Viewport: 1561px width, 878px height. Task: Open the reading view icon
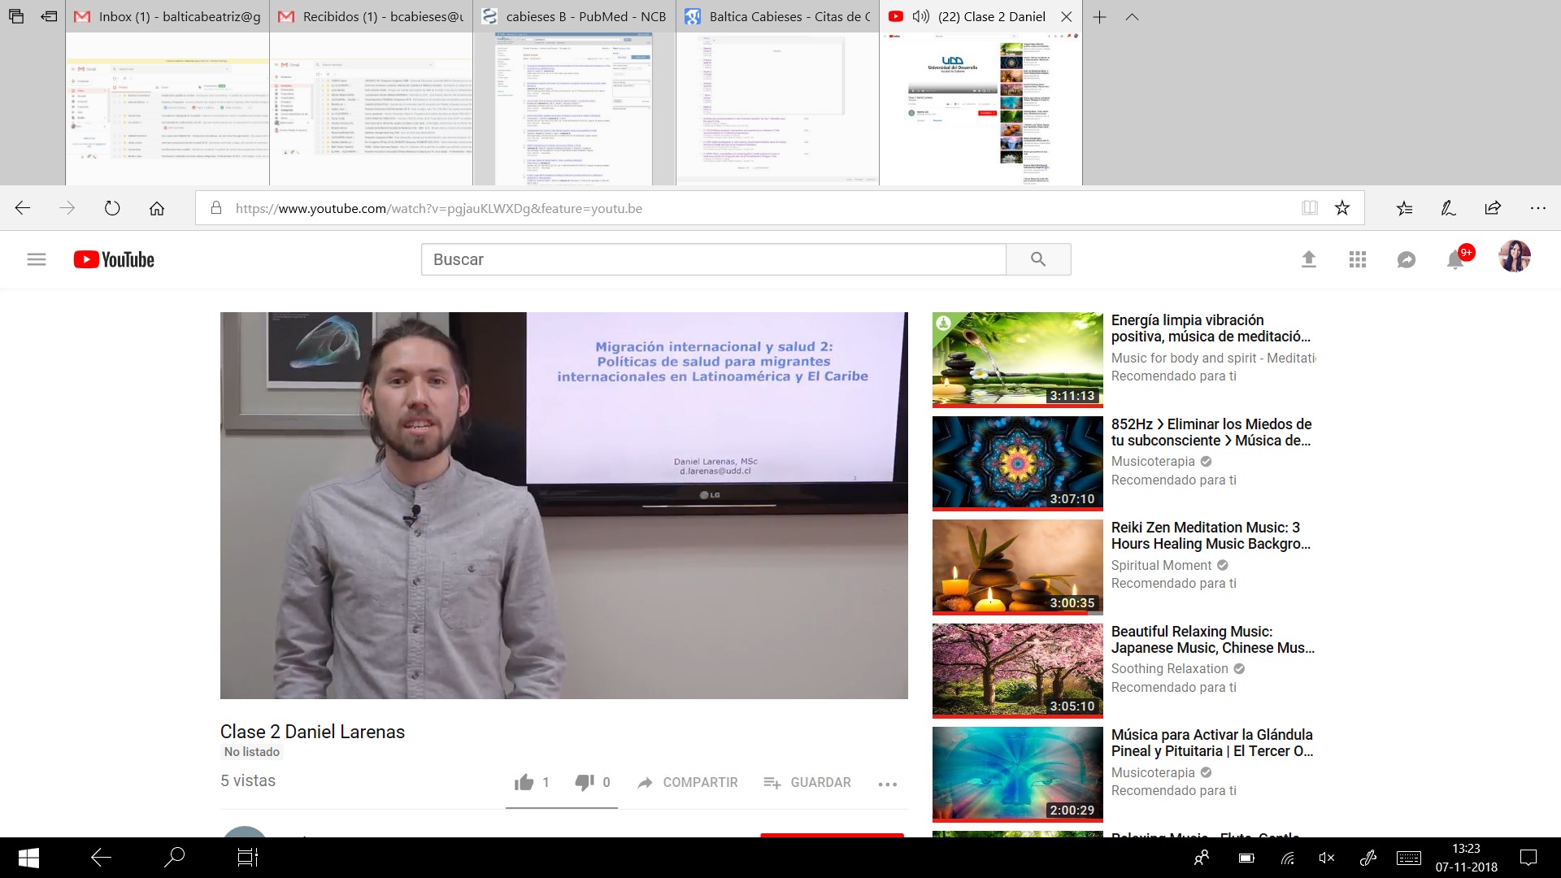(x=1310, y=208)
